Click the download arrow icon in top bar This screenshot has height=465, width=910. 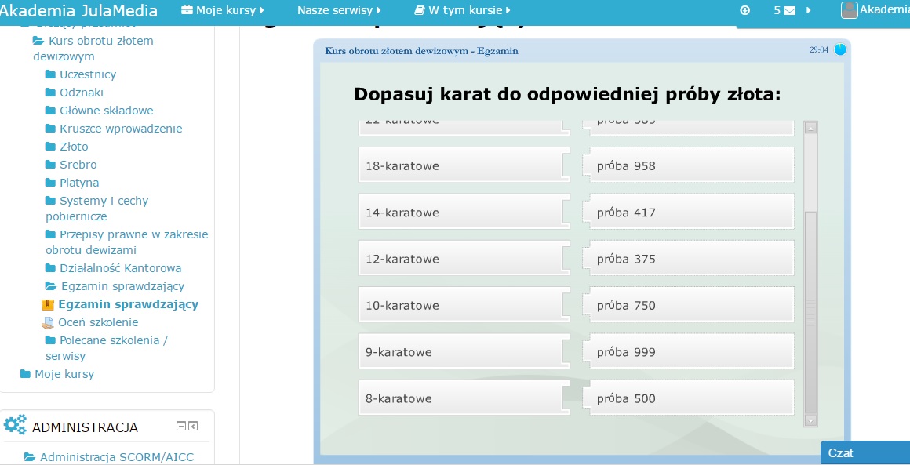tap(744, 10)
